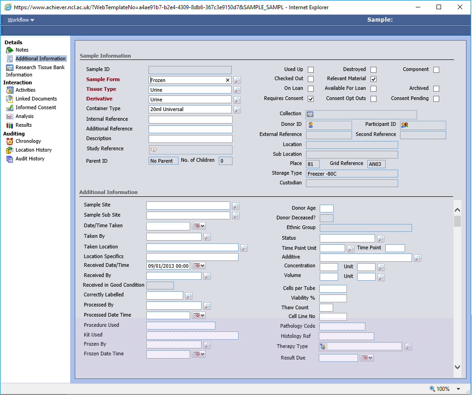Open the Tissue Type lookup icon
This screenshot has width=472, height=395.
coord(237,90)
